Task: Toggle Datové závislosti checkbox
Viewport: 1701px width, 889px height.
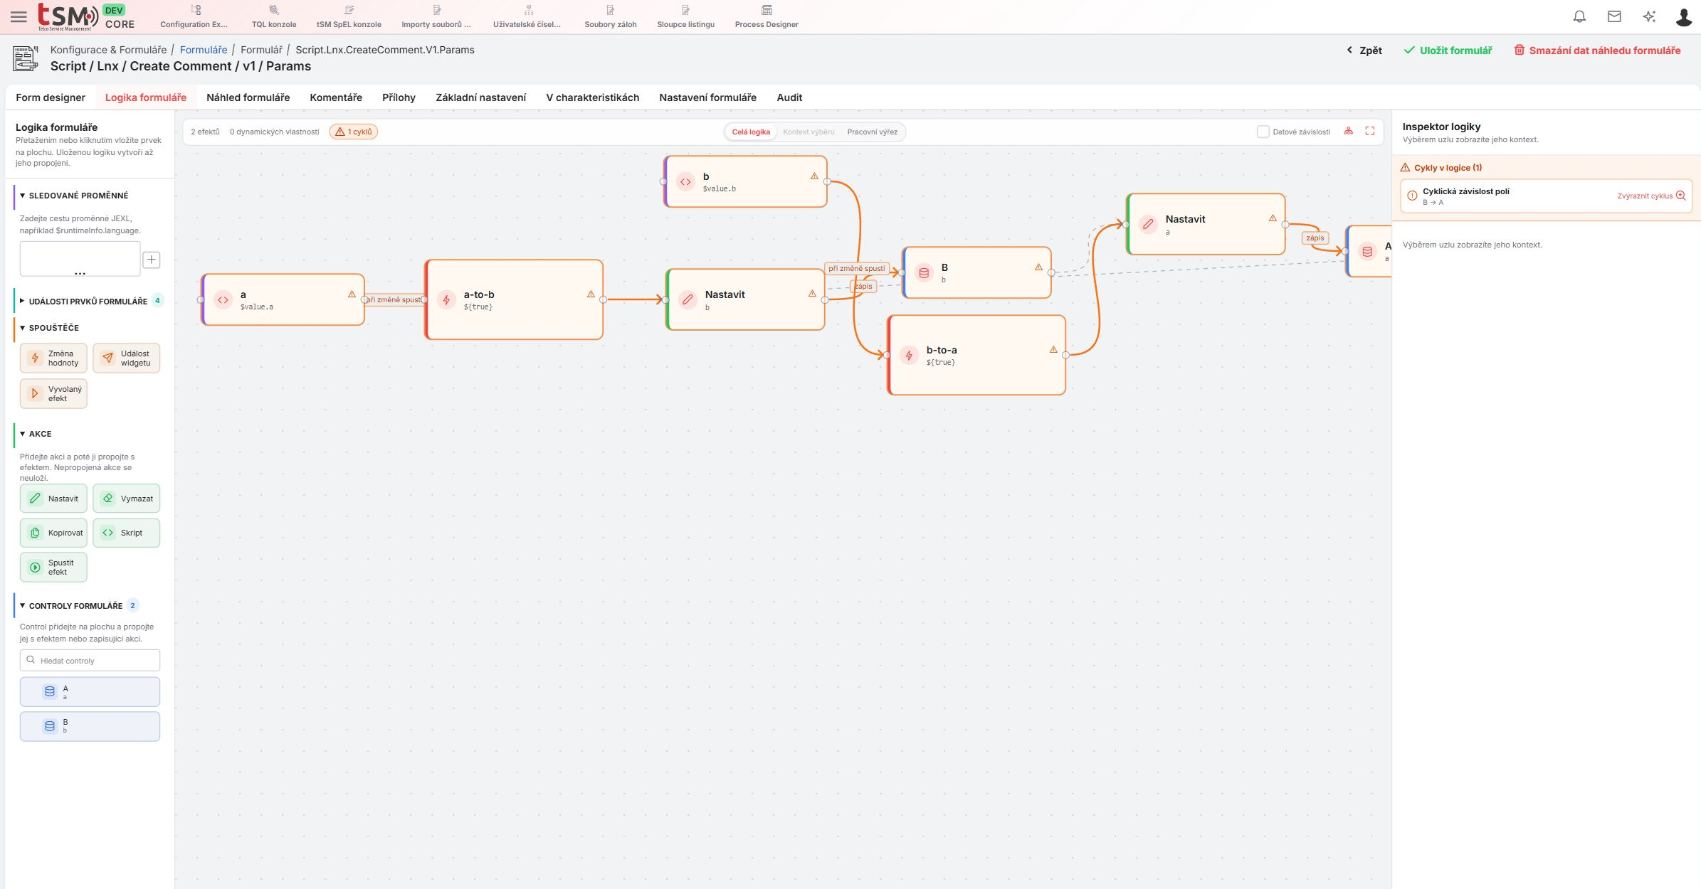Action: pyautogui.click(x=1263, y=132)
